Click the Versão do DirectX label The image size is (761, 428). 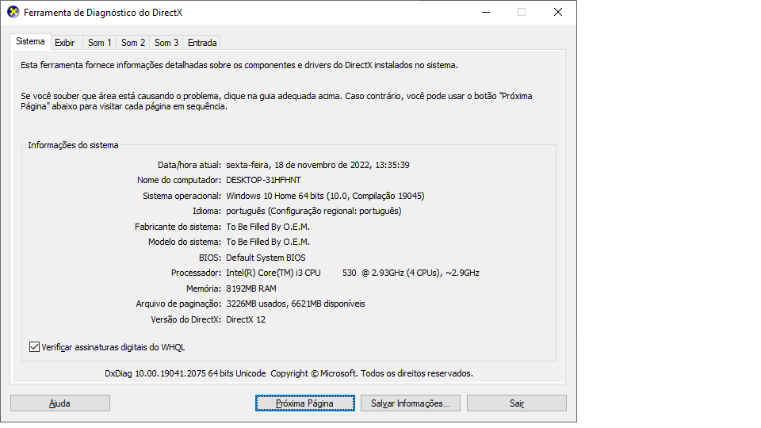click(185, 319)
